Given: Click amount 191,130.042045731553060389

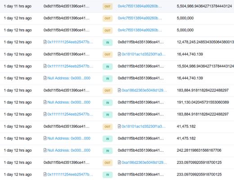Looking at the screenshot, I should click(203, 102).
